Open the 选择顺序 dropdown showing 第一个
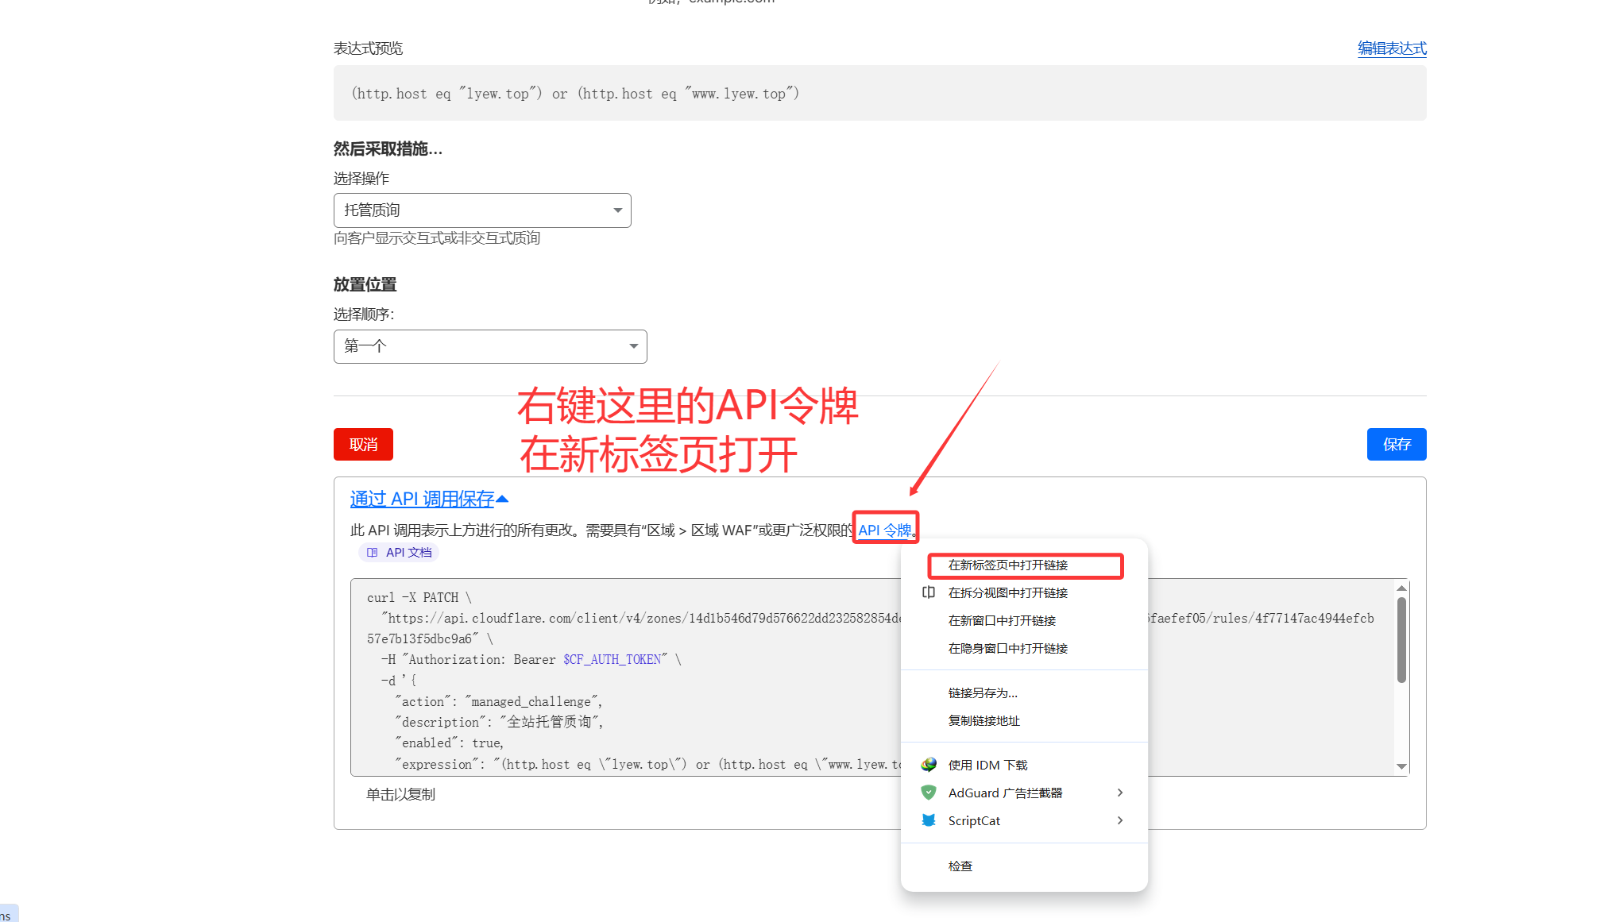This screenshot has height=922, width=1623. [x=490, y=346]
